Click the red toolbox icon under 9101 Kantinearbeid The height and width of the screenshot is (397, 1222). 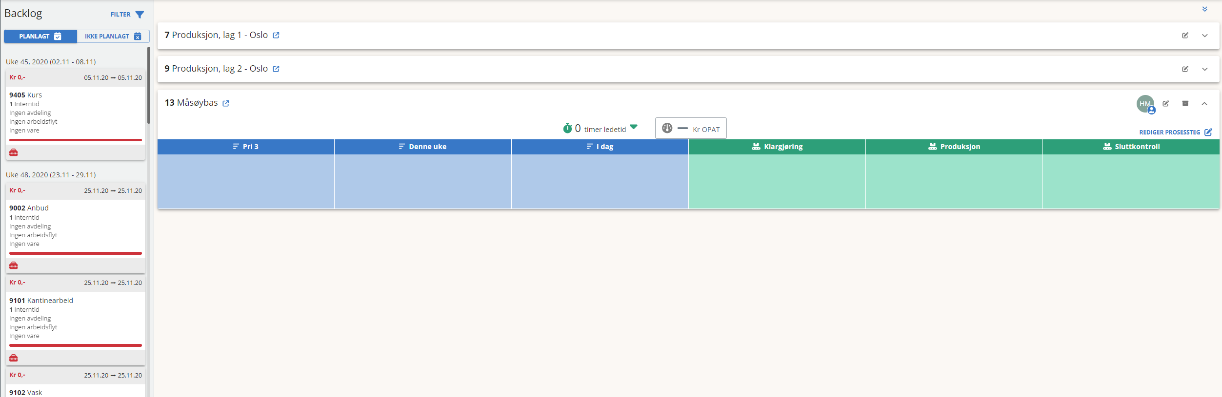14,358
